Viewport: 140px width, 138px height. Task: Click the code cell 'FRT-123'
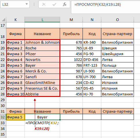point(92,65)
